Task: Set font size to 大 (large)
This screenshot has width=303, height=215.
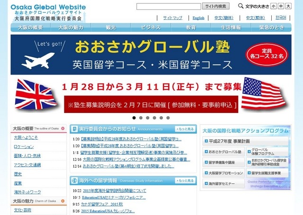Action: 288,6
